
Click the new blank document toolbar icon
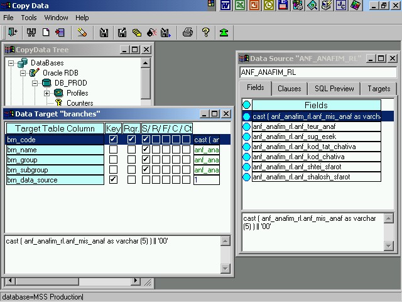(x=46, y=32)
